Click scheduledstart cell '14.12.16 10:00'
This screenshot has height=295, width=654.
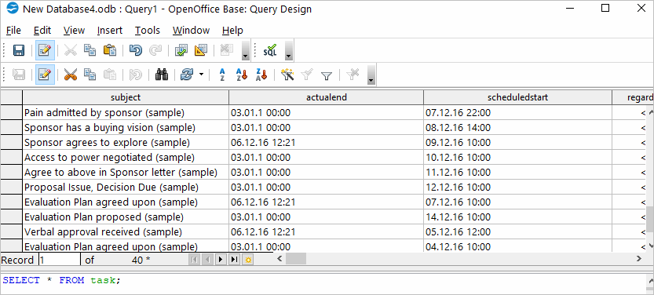point(517,217)
